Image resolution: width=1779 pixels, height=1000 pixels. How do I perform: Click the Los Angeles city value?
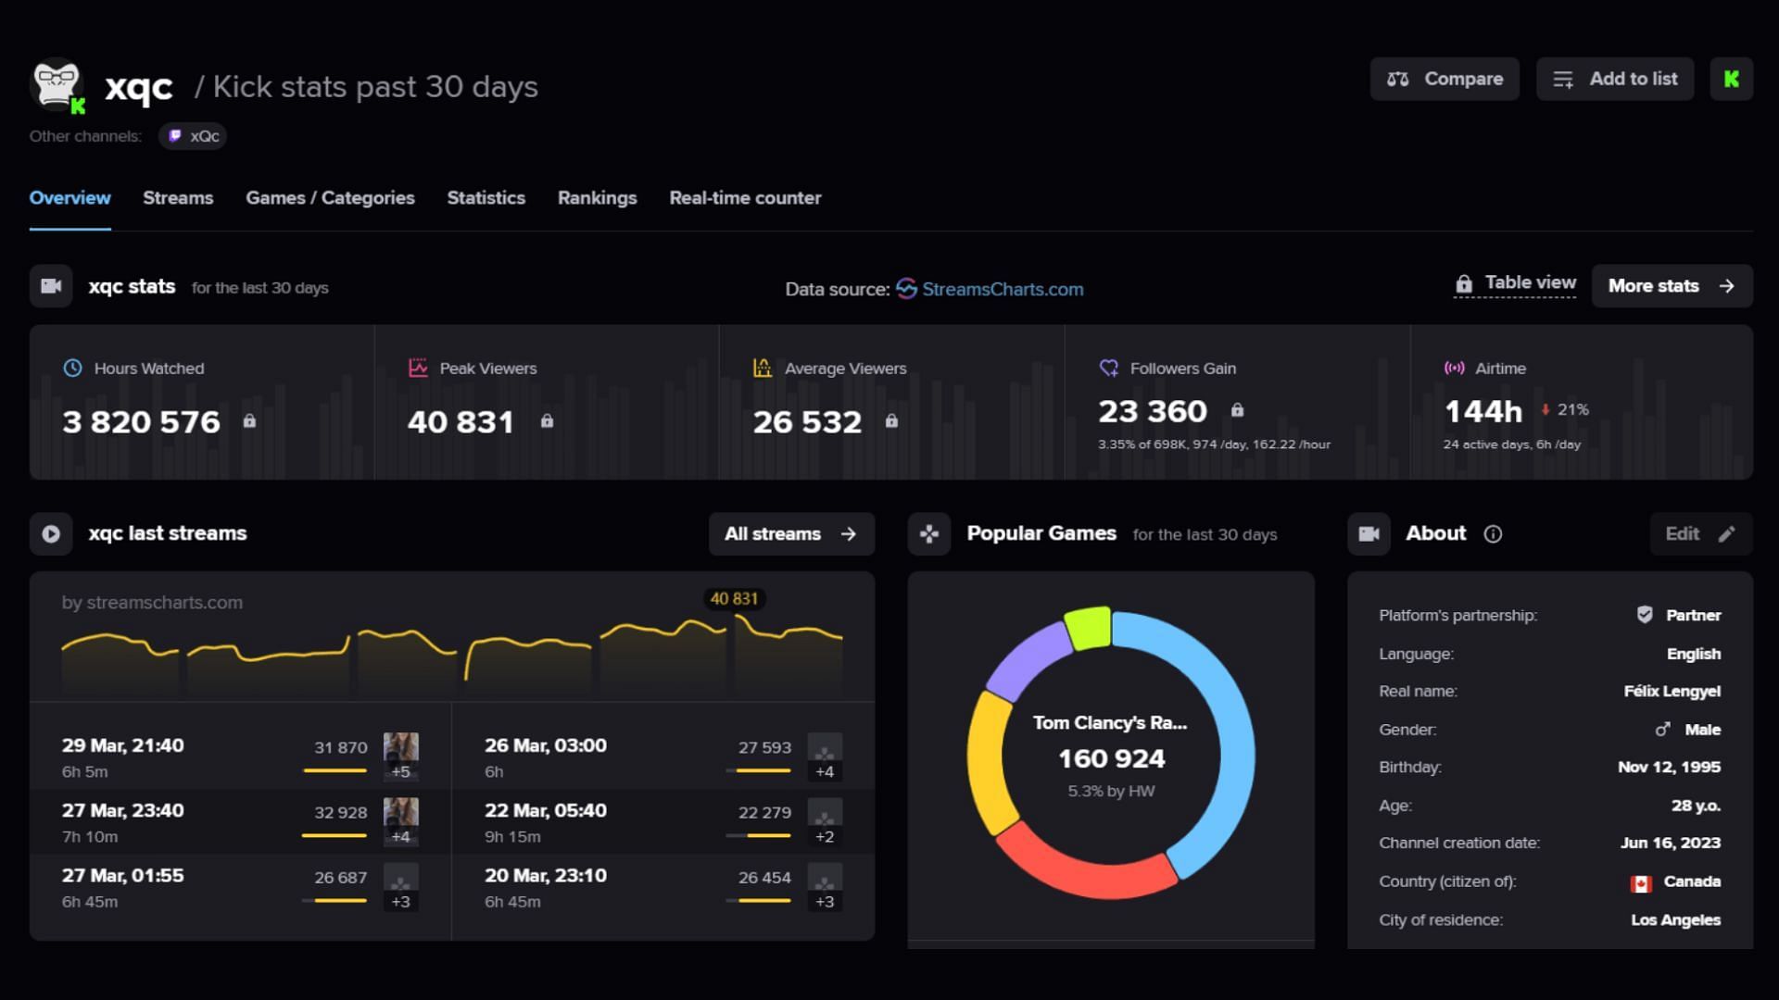[1675, 920]
